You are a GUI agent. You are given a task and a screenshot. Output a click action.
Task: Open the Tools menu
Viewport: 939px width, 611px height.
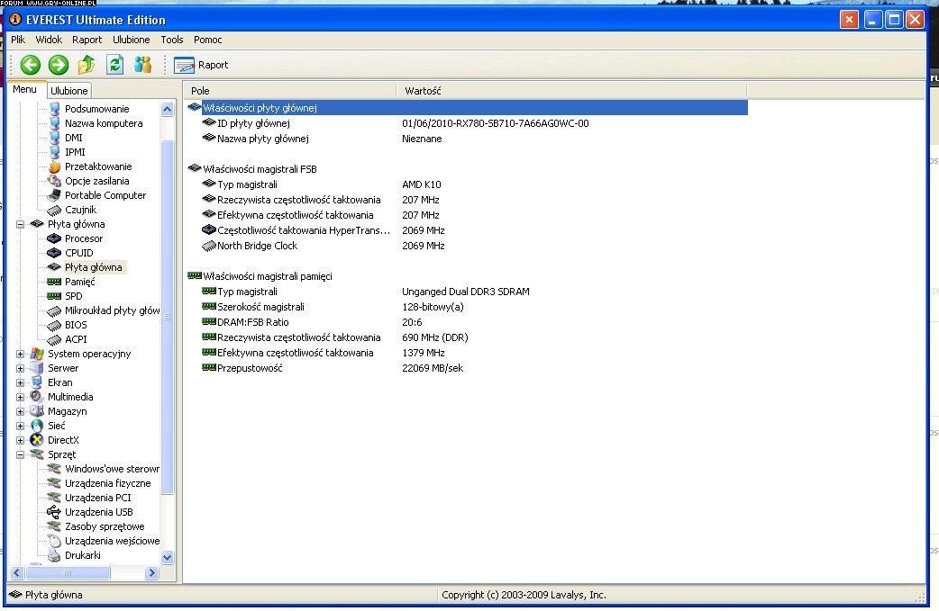172,40
